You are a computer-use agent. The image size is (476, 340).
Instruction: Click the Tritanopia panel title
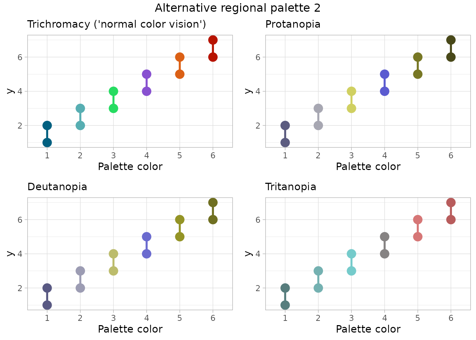click(291, 187)
